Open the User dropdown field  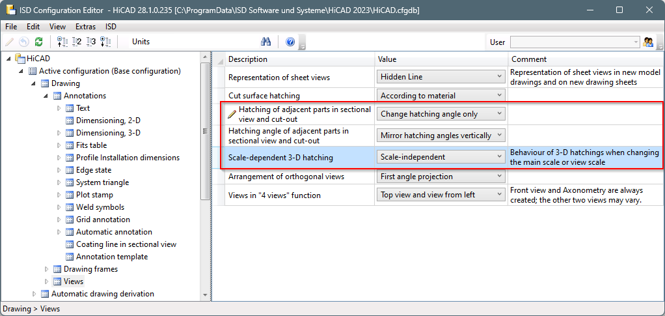coord(575,42)
